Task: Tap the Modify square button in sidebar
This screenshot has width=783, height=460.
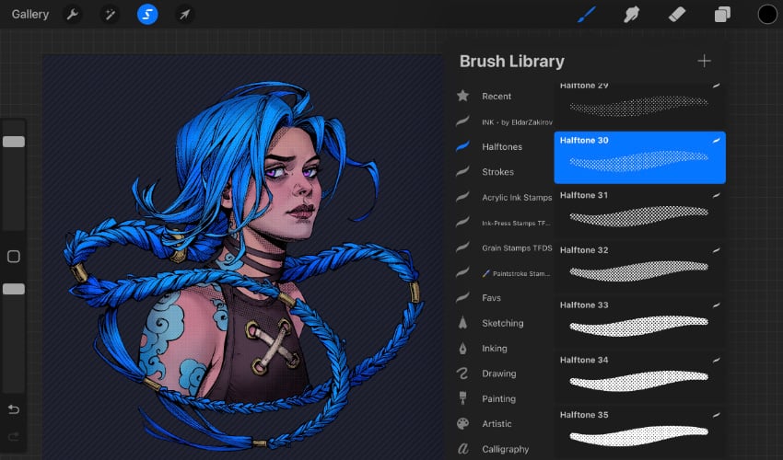Action: click(x=14, y=257)
